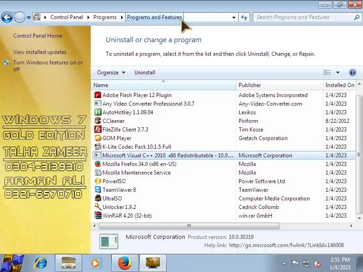The width and height of the screenshot is (363, 272).
Task: Open the recent pages dropdown arrow
Action: (29, 17)
